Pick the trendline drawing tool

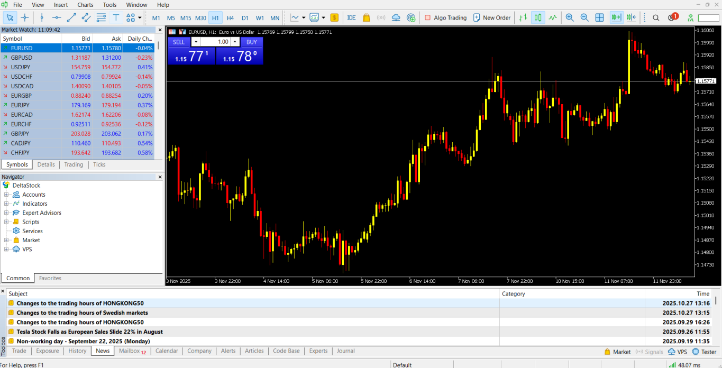pyautogui.click(x=71, y=17)
